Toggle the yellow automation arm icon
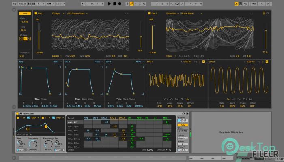The width and height of the screenshot is (284, 162). click(x=132, y=4)
